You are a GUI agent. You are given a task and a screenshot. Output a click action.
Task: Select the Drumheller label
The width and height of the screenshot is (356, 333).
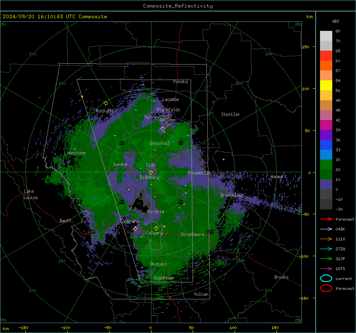pyautogui.click(x=232, y=195)
